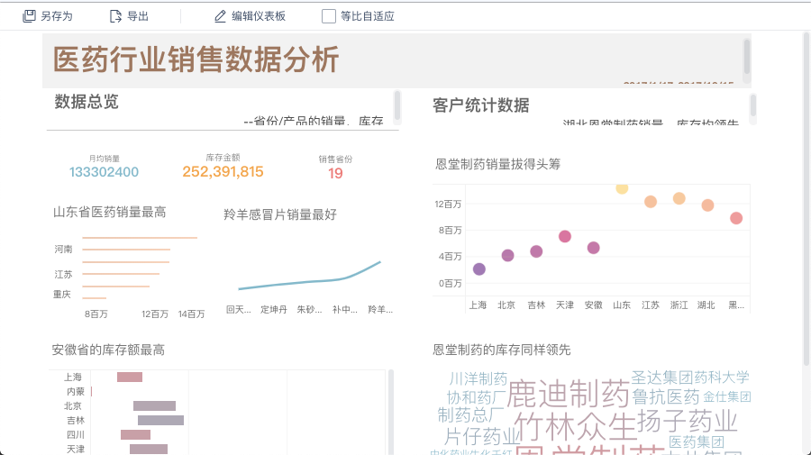Enable the 等比自适应 checkbox

pyautogui.click(x=329, y=16)
